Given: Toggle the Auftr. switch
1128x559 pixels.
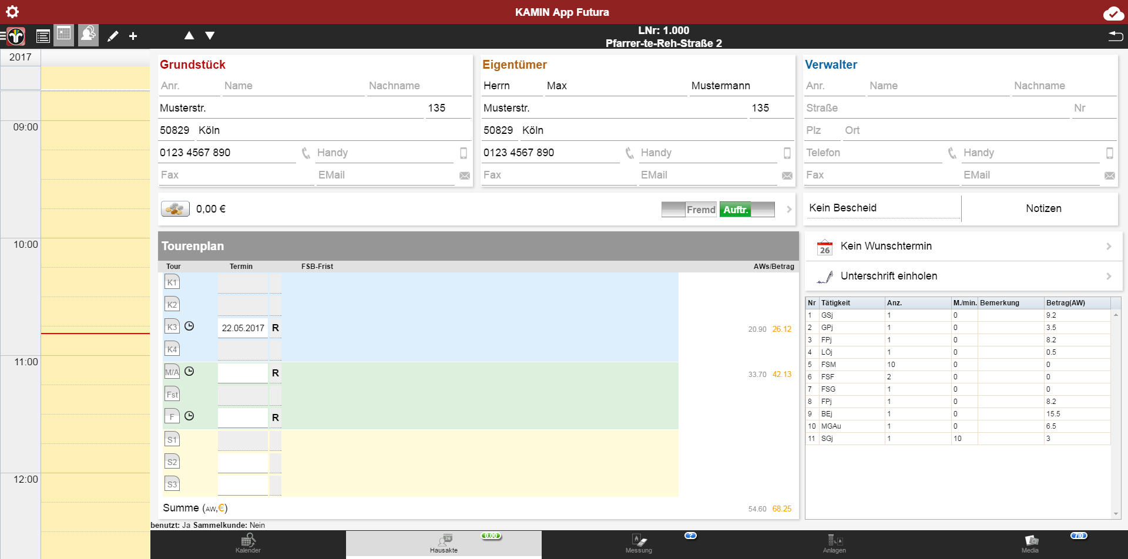Looking at the screenshot, I should [747, 210].
